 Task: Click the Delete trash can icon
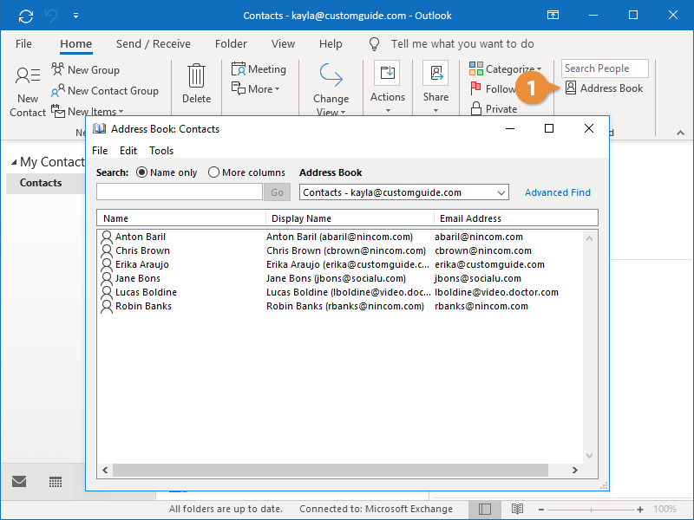tap(196, 75)
